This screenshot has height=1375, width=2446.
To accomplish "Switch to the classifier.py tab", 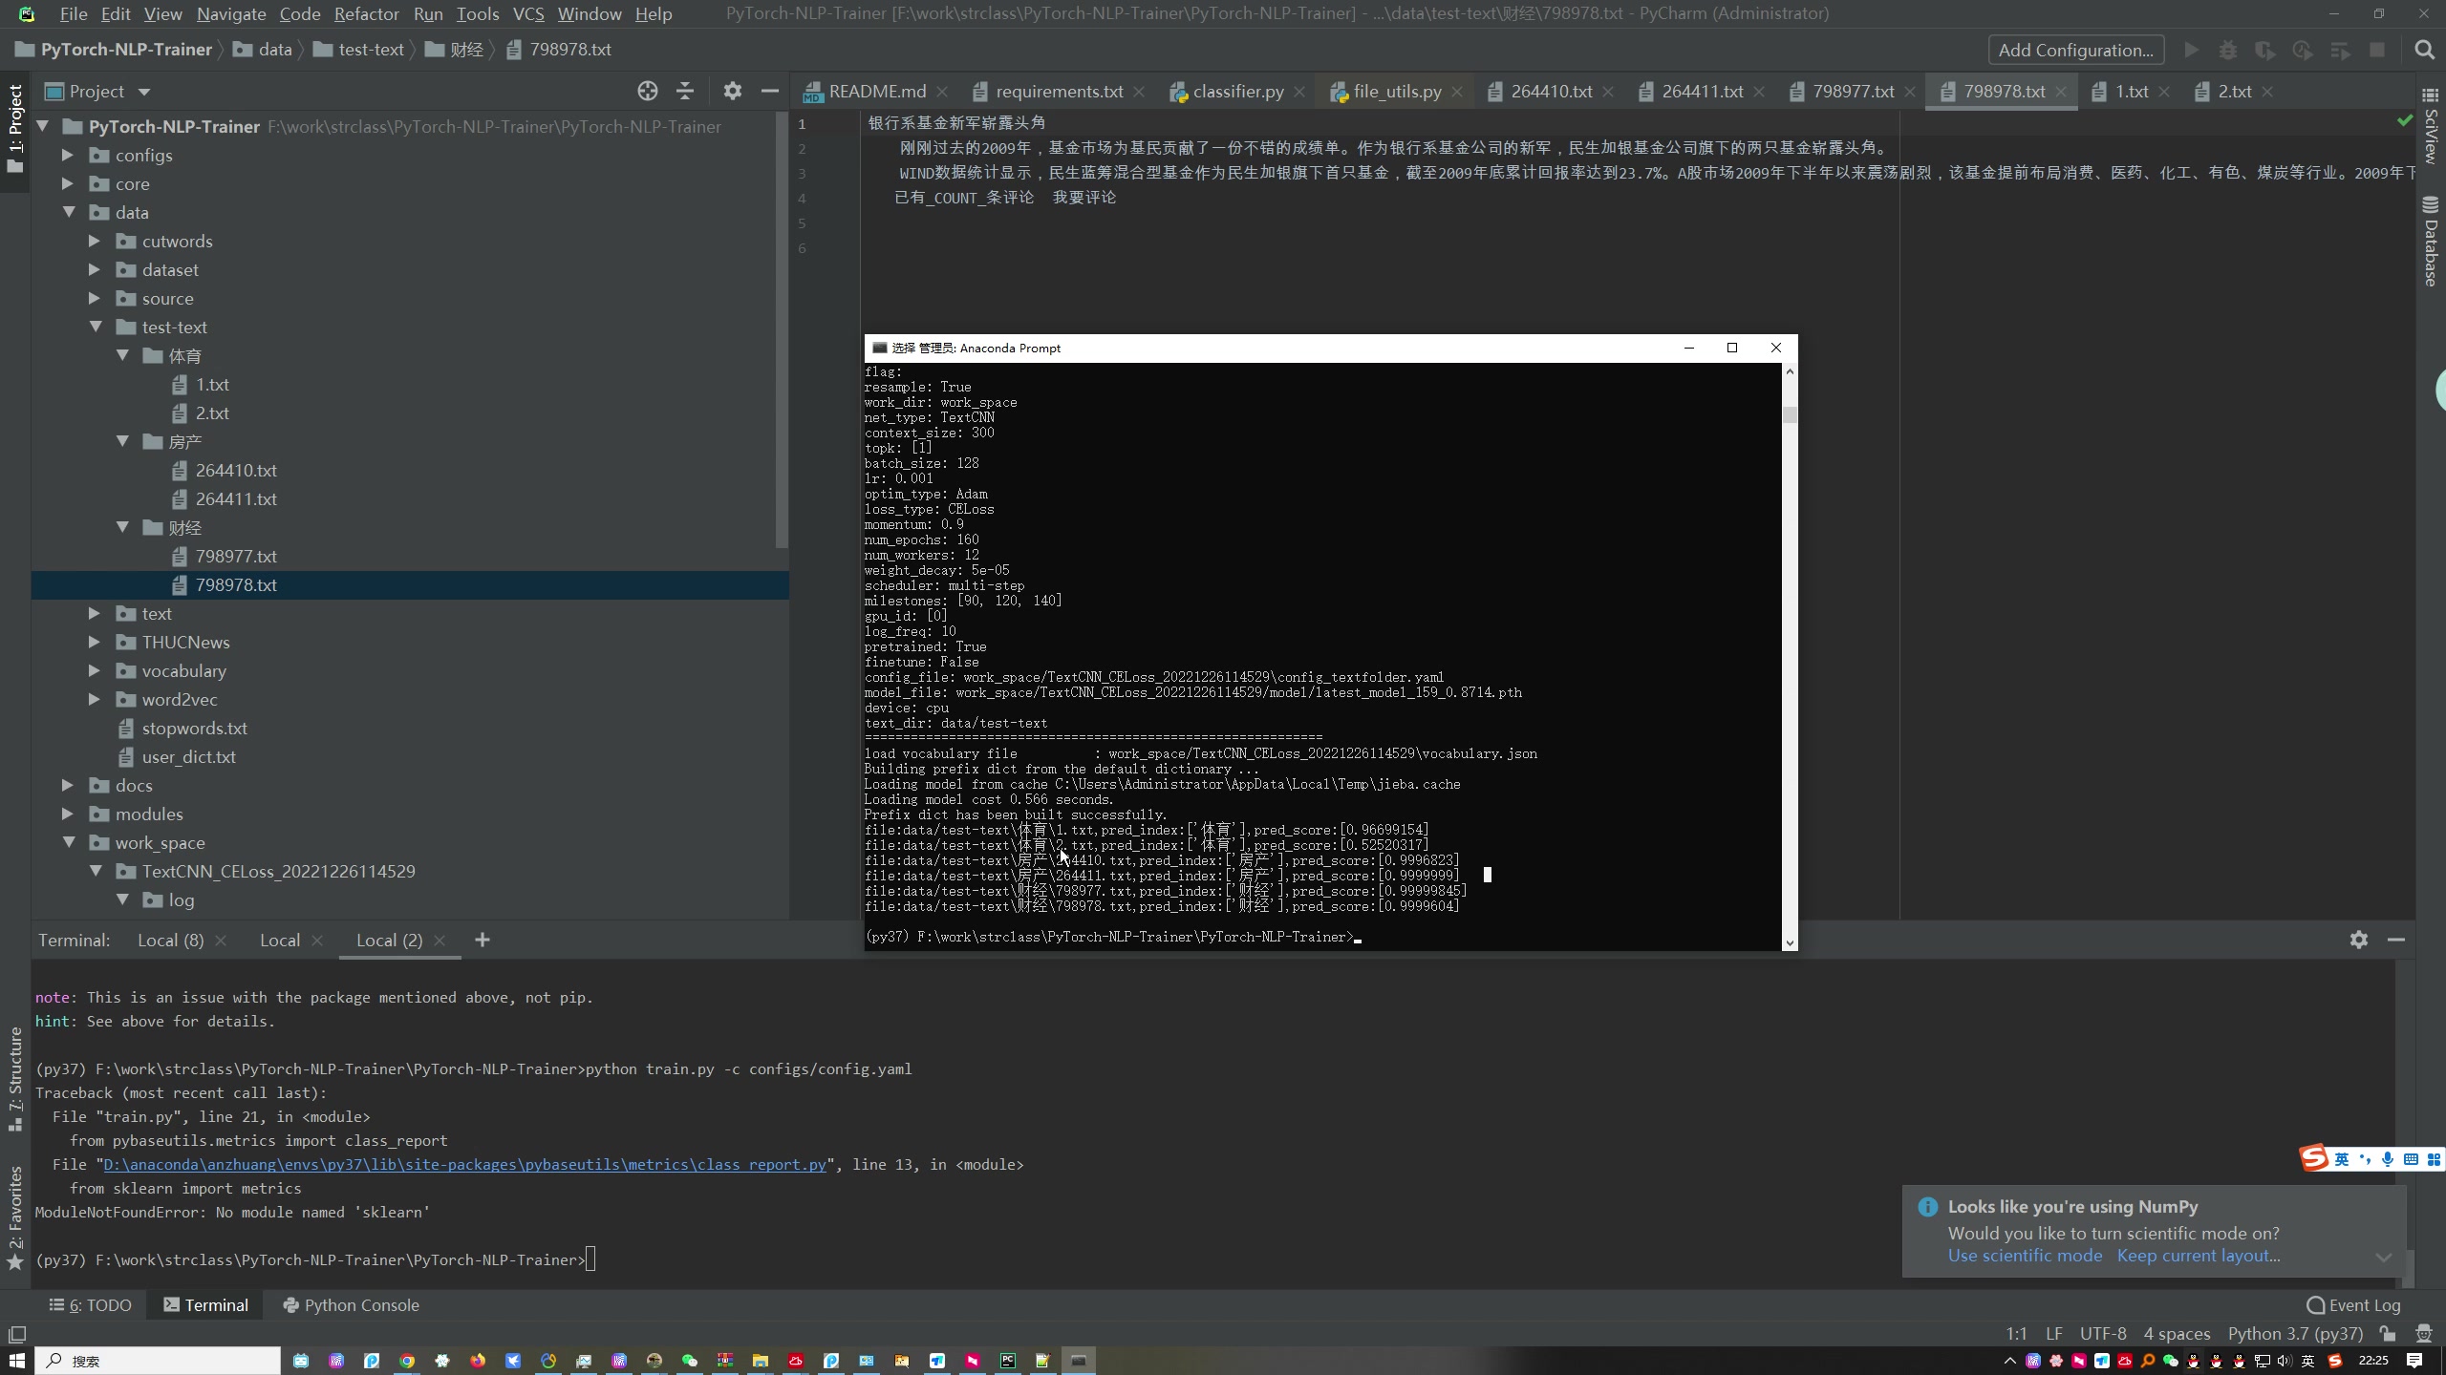I will [x=1237, y=92].
